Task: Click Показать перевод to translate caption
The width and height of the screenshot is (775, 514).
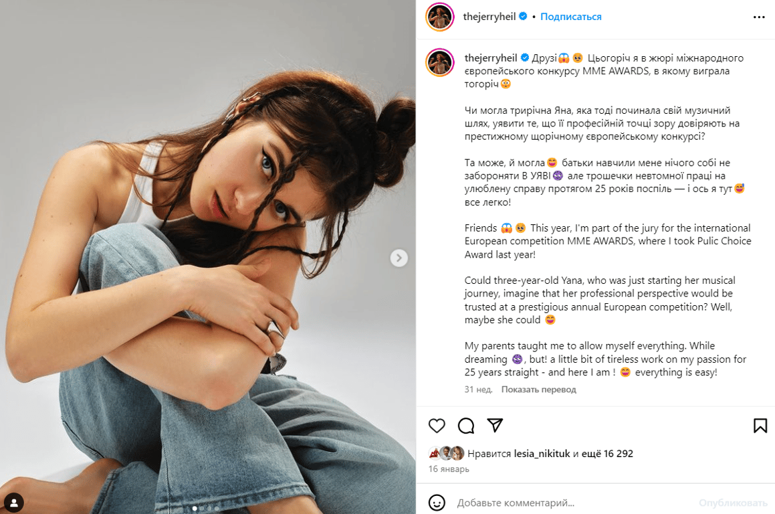Action: point(538,390)
